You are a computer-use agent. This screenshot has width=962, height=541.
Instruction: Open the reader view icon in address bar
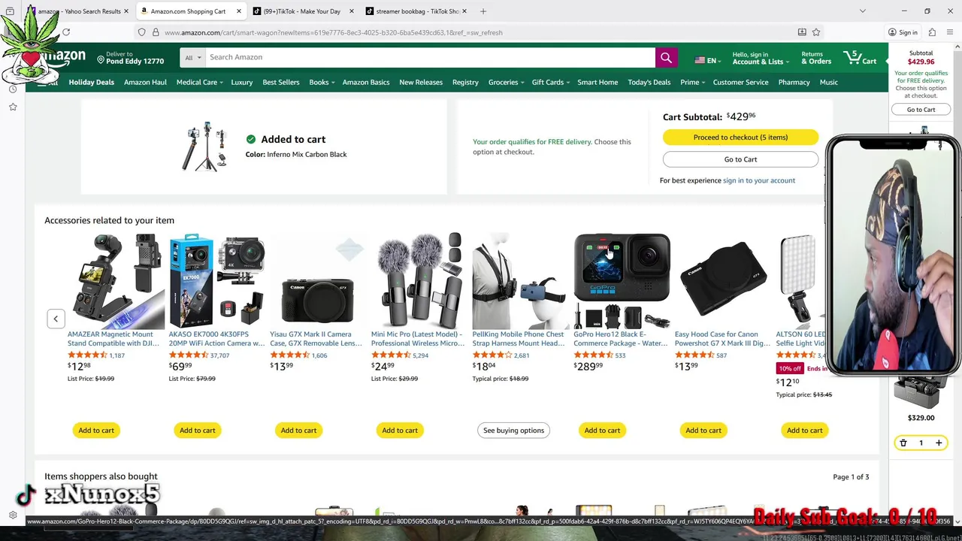[802, 32]
